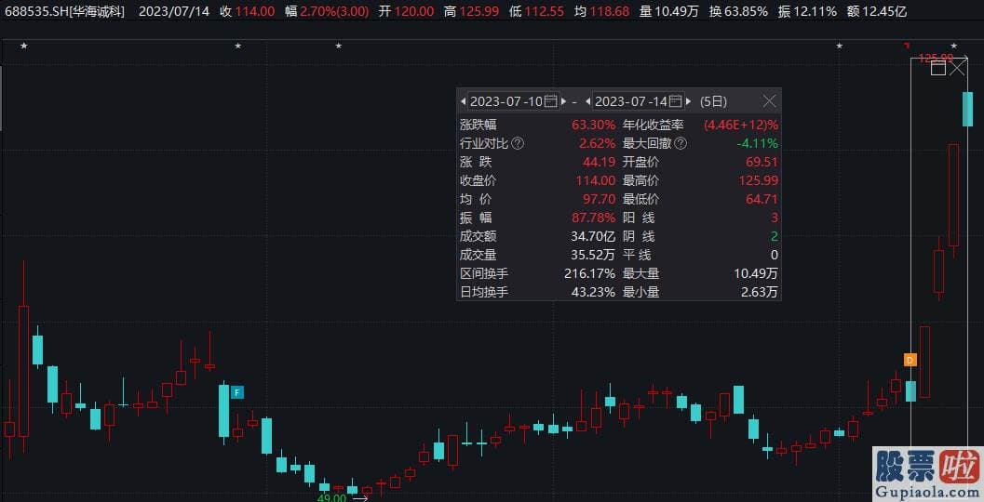Click the 开盘价 value 69.51

762,162
